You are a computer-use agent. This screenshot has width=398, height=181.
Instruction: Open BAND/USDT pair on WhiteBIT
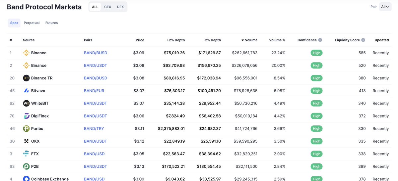96,103
